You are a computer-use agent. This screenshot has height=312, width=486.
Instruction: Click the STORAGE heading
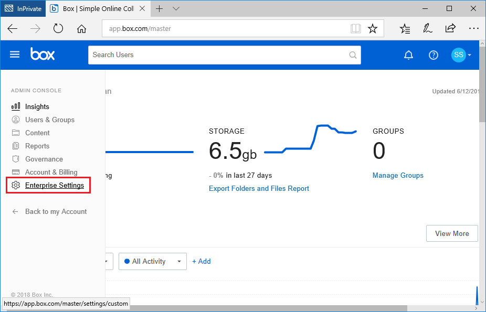pos(227,131)
